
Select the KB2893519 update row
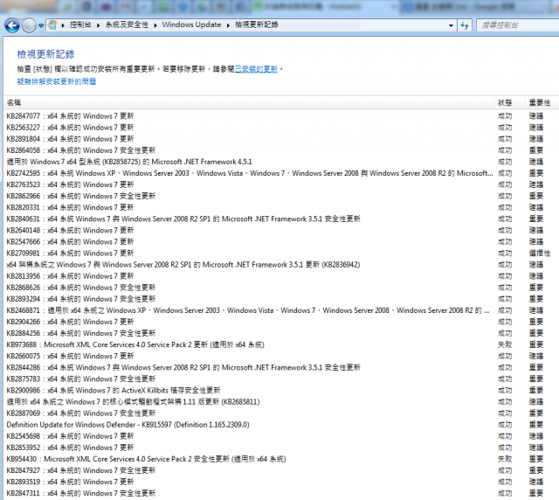279,482
